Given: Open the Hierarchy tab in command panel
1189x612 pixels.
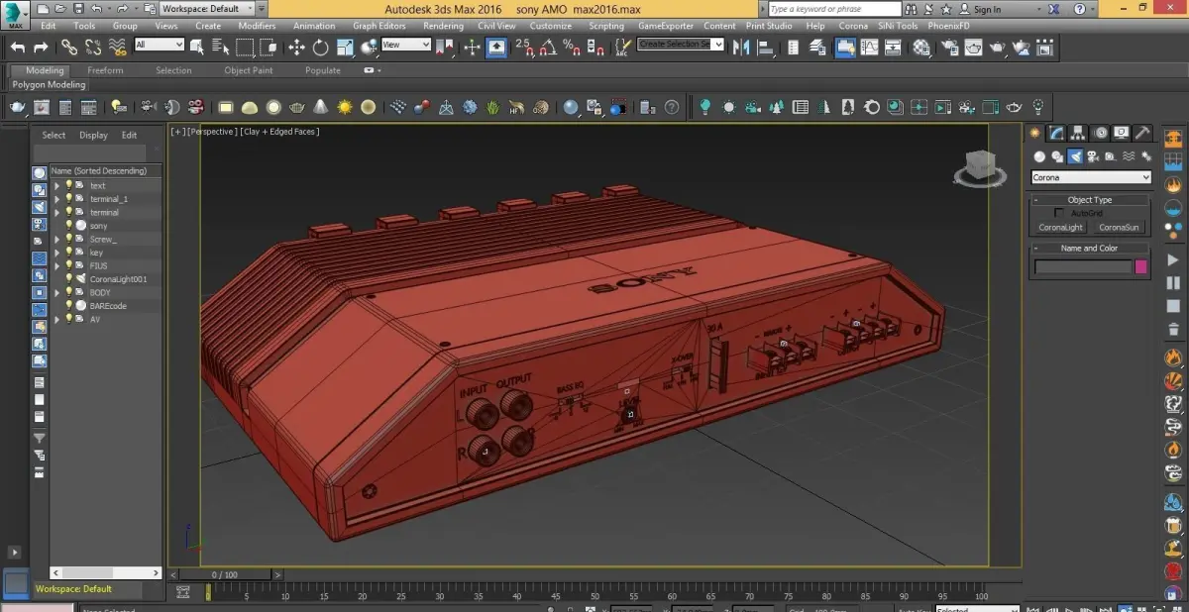Looking at the screenshot, I should point(1079,133).
